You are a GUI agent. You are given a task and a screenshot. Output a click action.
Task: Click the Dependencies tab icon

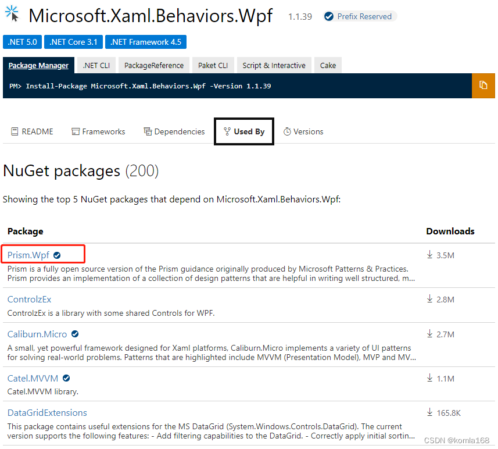point(148,131)
